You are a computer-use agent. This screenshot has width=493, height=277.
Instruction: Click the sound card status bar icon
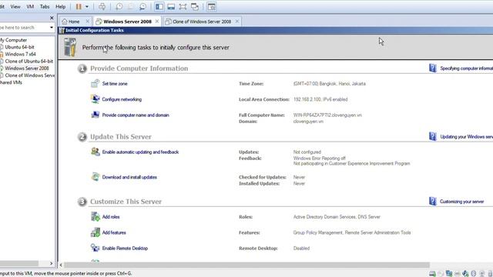[x=465, y=274]
